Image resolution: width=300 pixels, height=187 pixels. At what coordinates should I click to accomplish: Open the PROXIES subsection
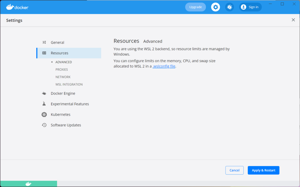coord(62,70)
